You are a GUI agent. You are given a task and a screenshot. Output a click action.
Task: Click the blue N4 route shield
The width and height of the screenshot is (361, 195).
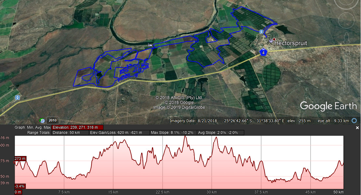point(263,52)
